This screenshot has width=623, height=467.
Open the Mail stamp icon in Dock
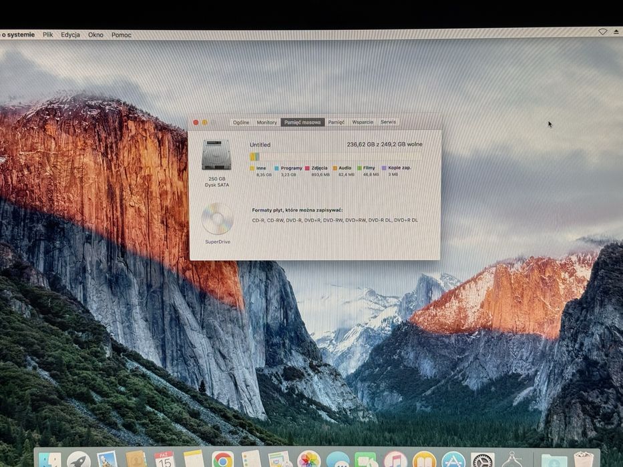point(108,460)
